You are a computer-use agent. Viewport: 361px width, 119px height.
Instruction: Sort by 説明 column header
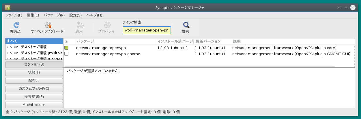coord(293,41)
